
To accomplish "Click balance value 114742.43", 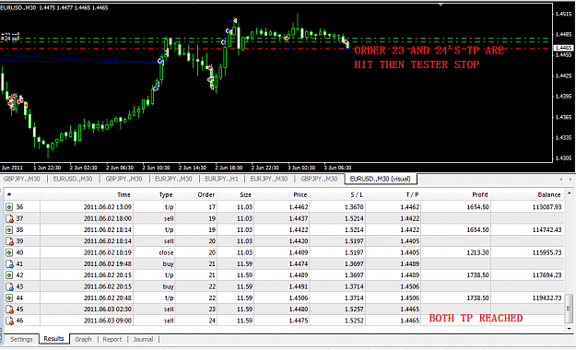I will click(547, 230).
